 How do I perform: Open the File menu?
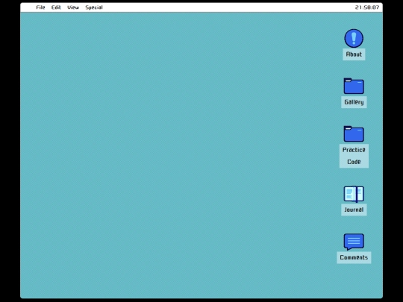[x=40, y=7]
